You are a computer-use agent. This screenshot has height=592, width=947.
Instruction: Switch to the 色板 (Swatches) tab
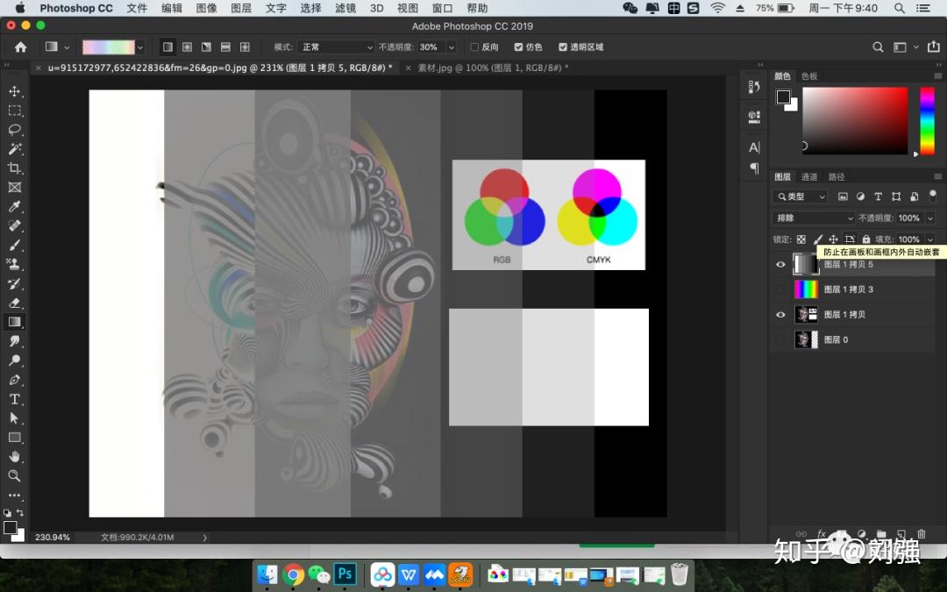click(808, 76)
